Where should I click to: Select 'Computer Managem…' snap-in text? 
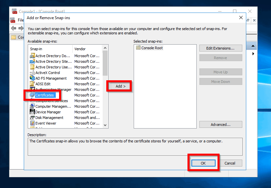53,106
